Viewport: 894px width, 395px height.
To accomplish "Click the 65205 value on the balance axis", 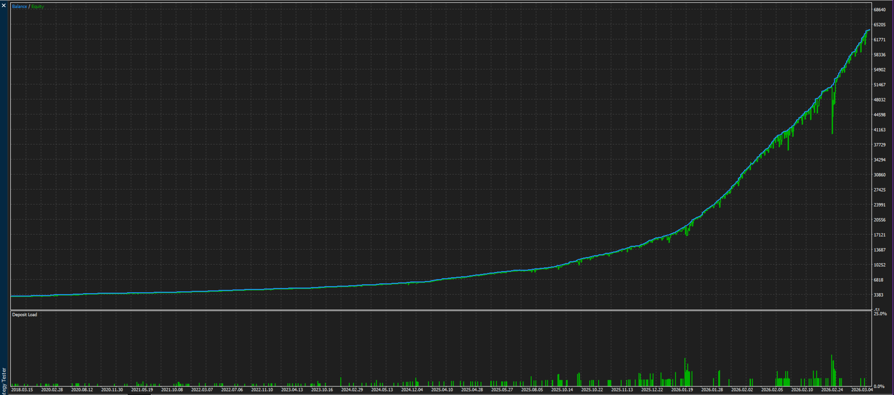I will 879,25.
